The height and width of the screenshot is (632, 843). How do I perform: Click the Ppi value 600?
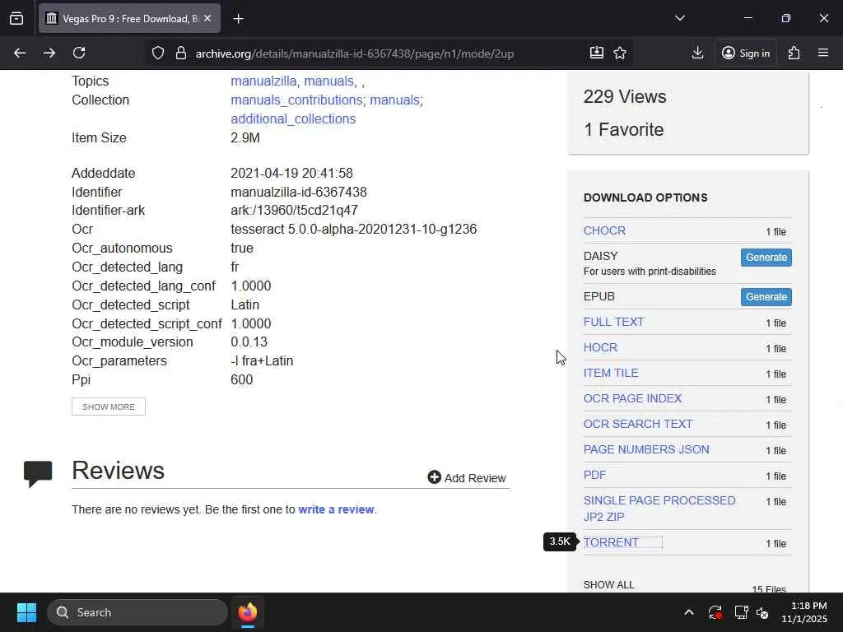(x=241, y=379)
